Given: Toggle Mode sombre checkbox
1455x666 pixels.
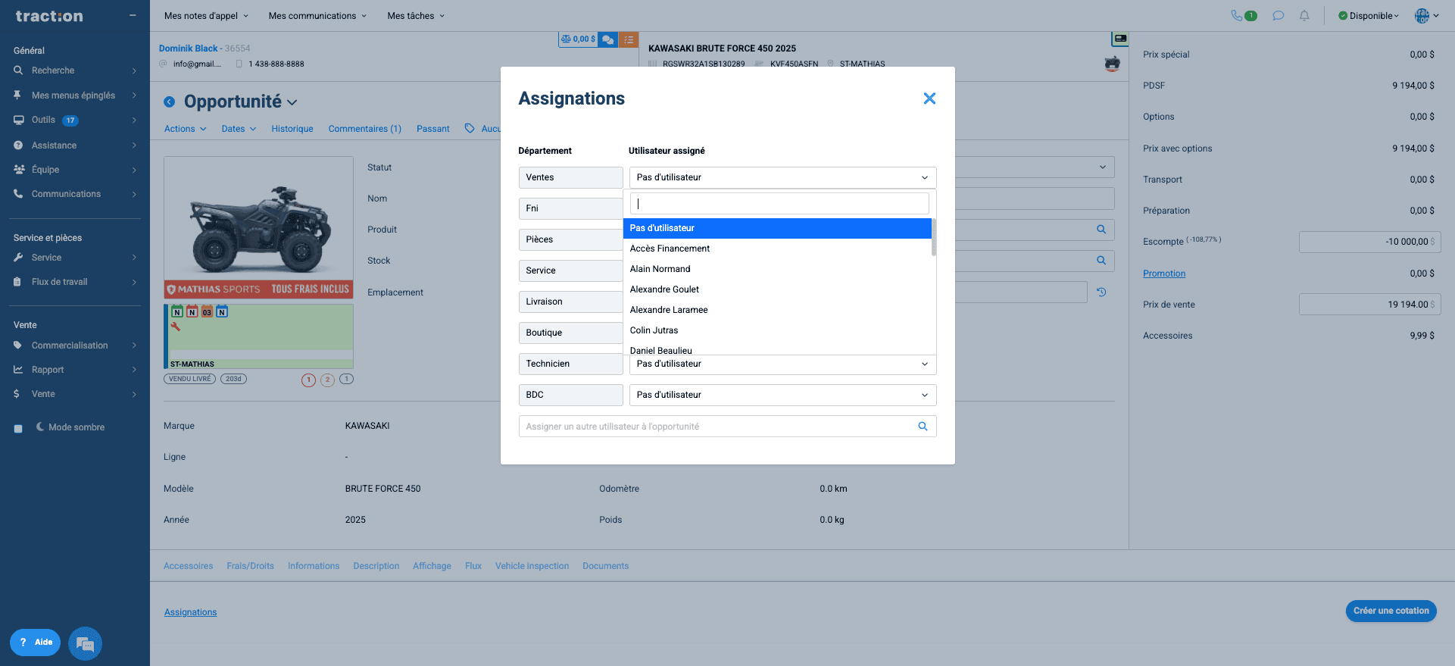Looking at the screenshot, I should [18, 428].
